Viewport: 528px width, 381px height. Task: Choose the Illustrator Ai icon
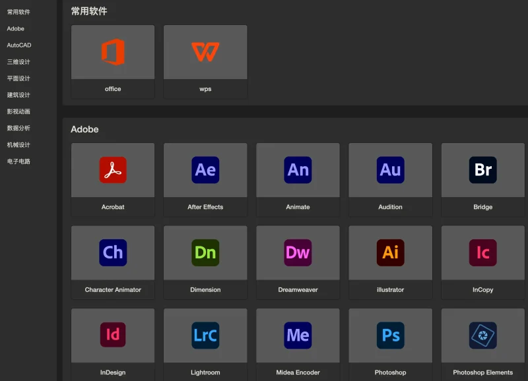390,252
